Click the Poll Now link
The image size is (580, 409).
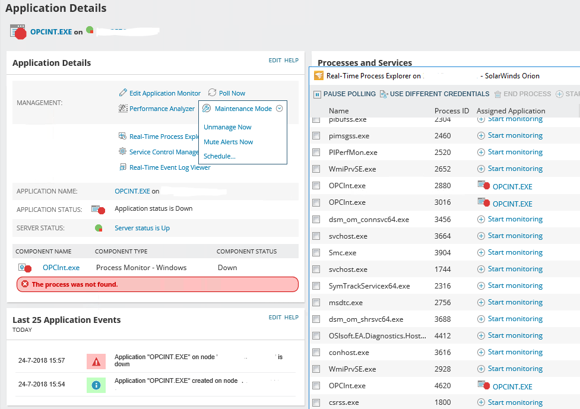[232, 93]
